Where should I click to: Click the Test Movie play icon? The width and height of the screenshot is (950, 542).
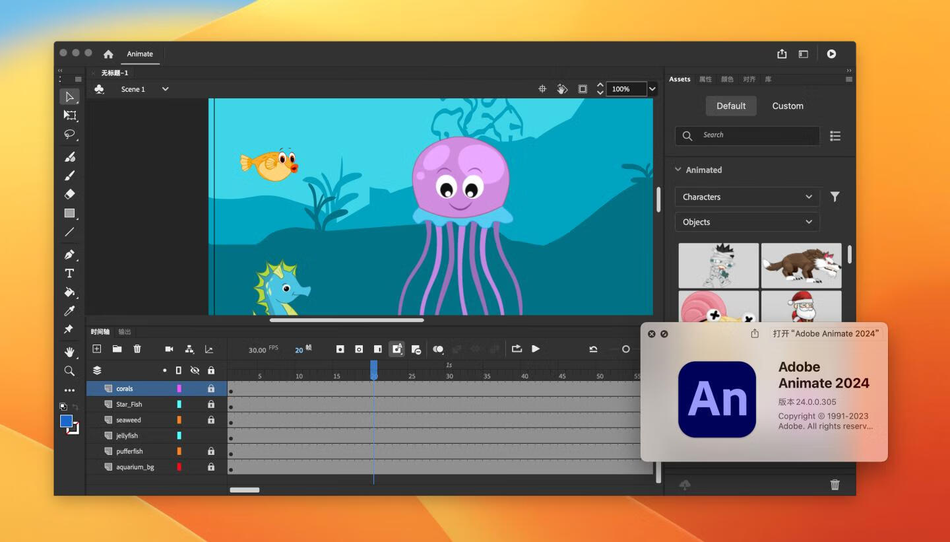pyautogui.click(x=831, y=54)
